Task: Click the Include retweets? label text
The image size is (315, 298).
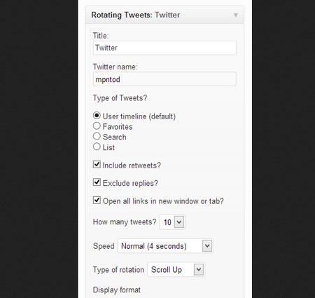Action: (x=132, y=165)
